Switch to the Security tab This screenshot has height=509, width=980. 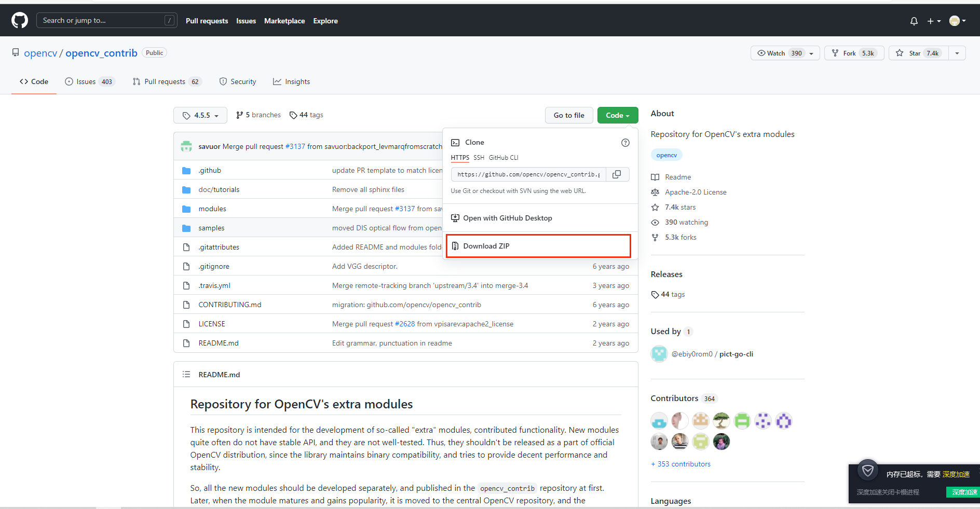[238, 81]
